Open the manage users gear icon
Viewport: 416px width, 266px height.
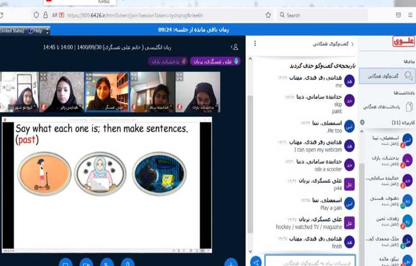pos(362,122)
